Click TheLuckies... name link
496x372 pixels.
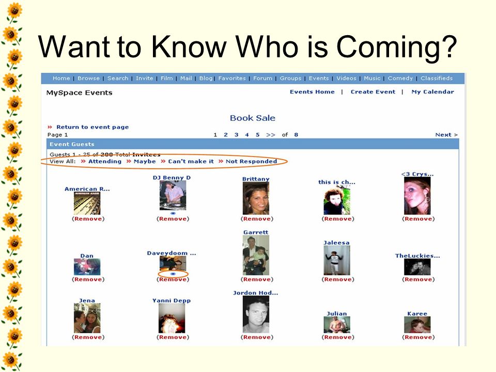(x=417, y=256)
